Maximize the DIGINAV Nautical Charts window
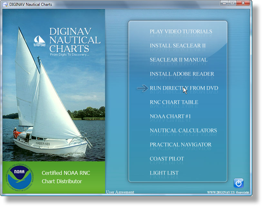262x206 pixels. [232, 3]
